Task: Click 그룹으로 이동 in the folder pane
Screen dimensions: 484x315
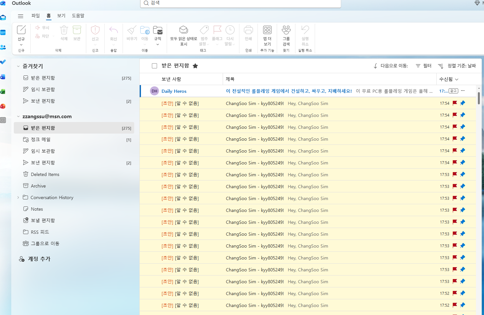Action: tap(41, 243)
